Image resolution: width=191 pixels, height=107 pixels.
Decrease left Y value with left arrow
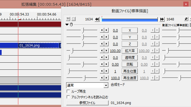(102, 37)
